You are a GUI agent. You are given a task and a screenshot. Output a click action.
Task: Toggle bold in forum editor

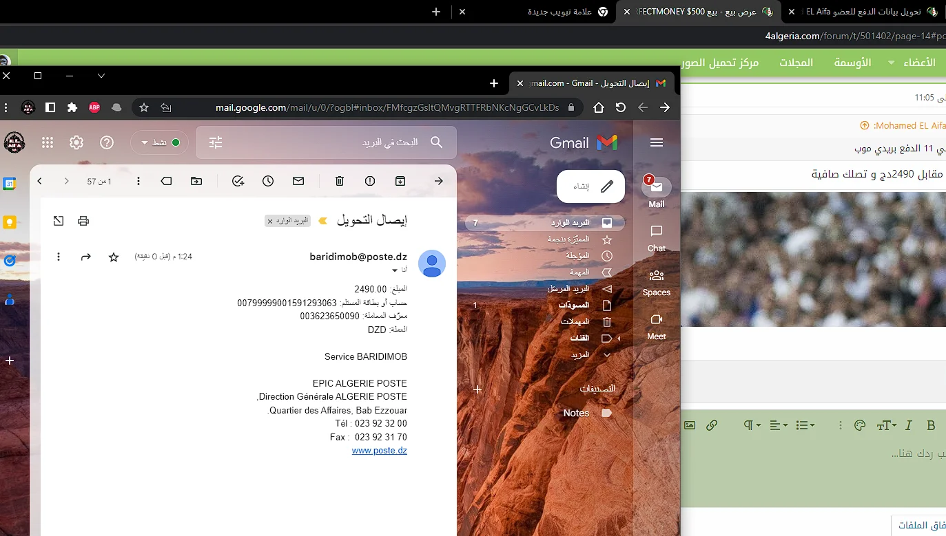931,425
